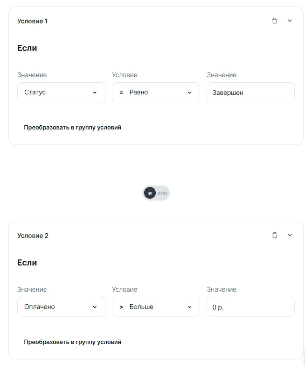
Task: Delete Условие 1 with trash icon
Action: 275,21
